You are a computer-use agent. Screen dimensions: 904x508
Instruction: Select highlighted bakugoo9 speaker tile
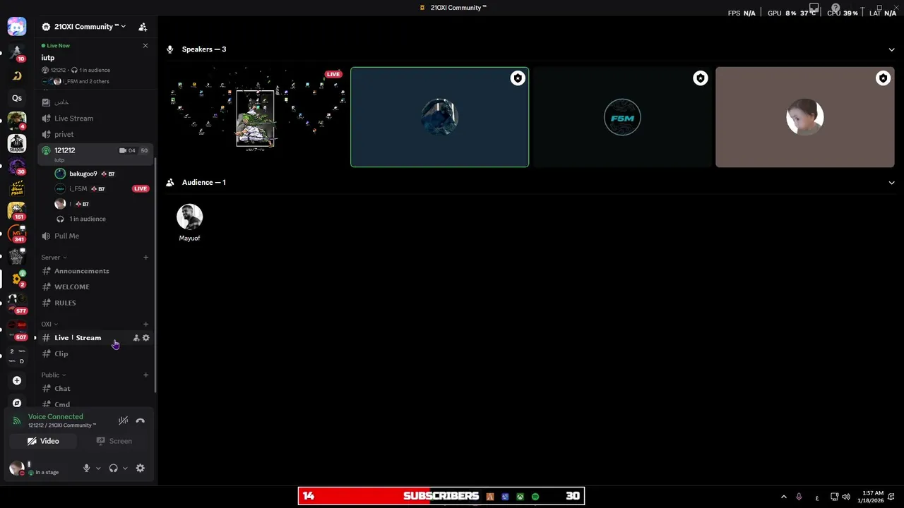tap(439, 117)
